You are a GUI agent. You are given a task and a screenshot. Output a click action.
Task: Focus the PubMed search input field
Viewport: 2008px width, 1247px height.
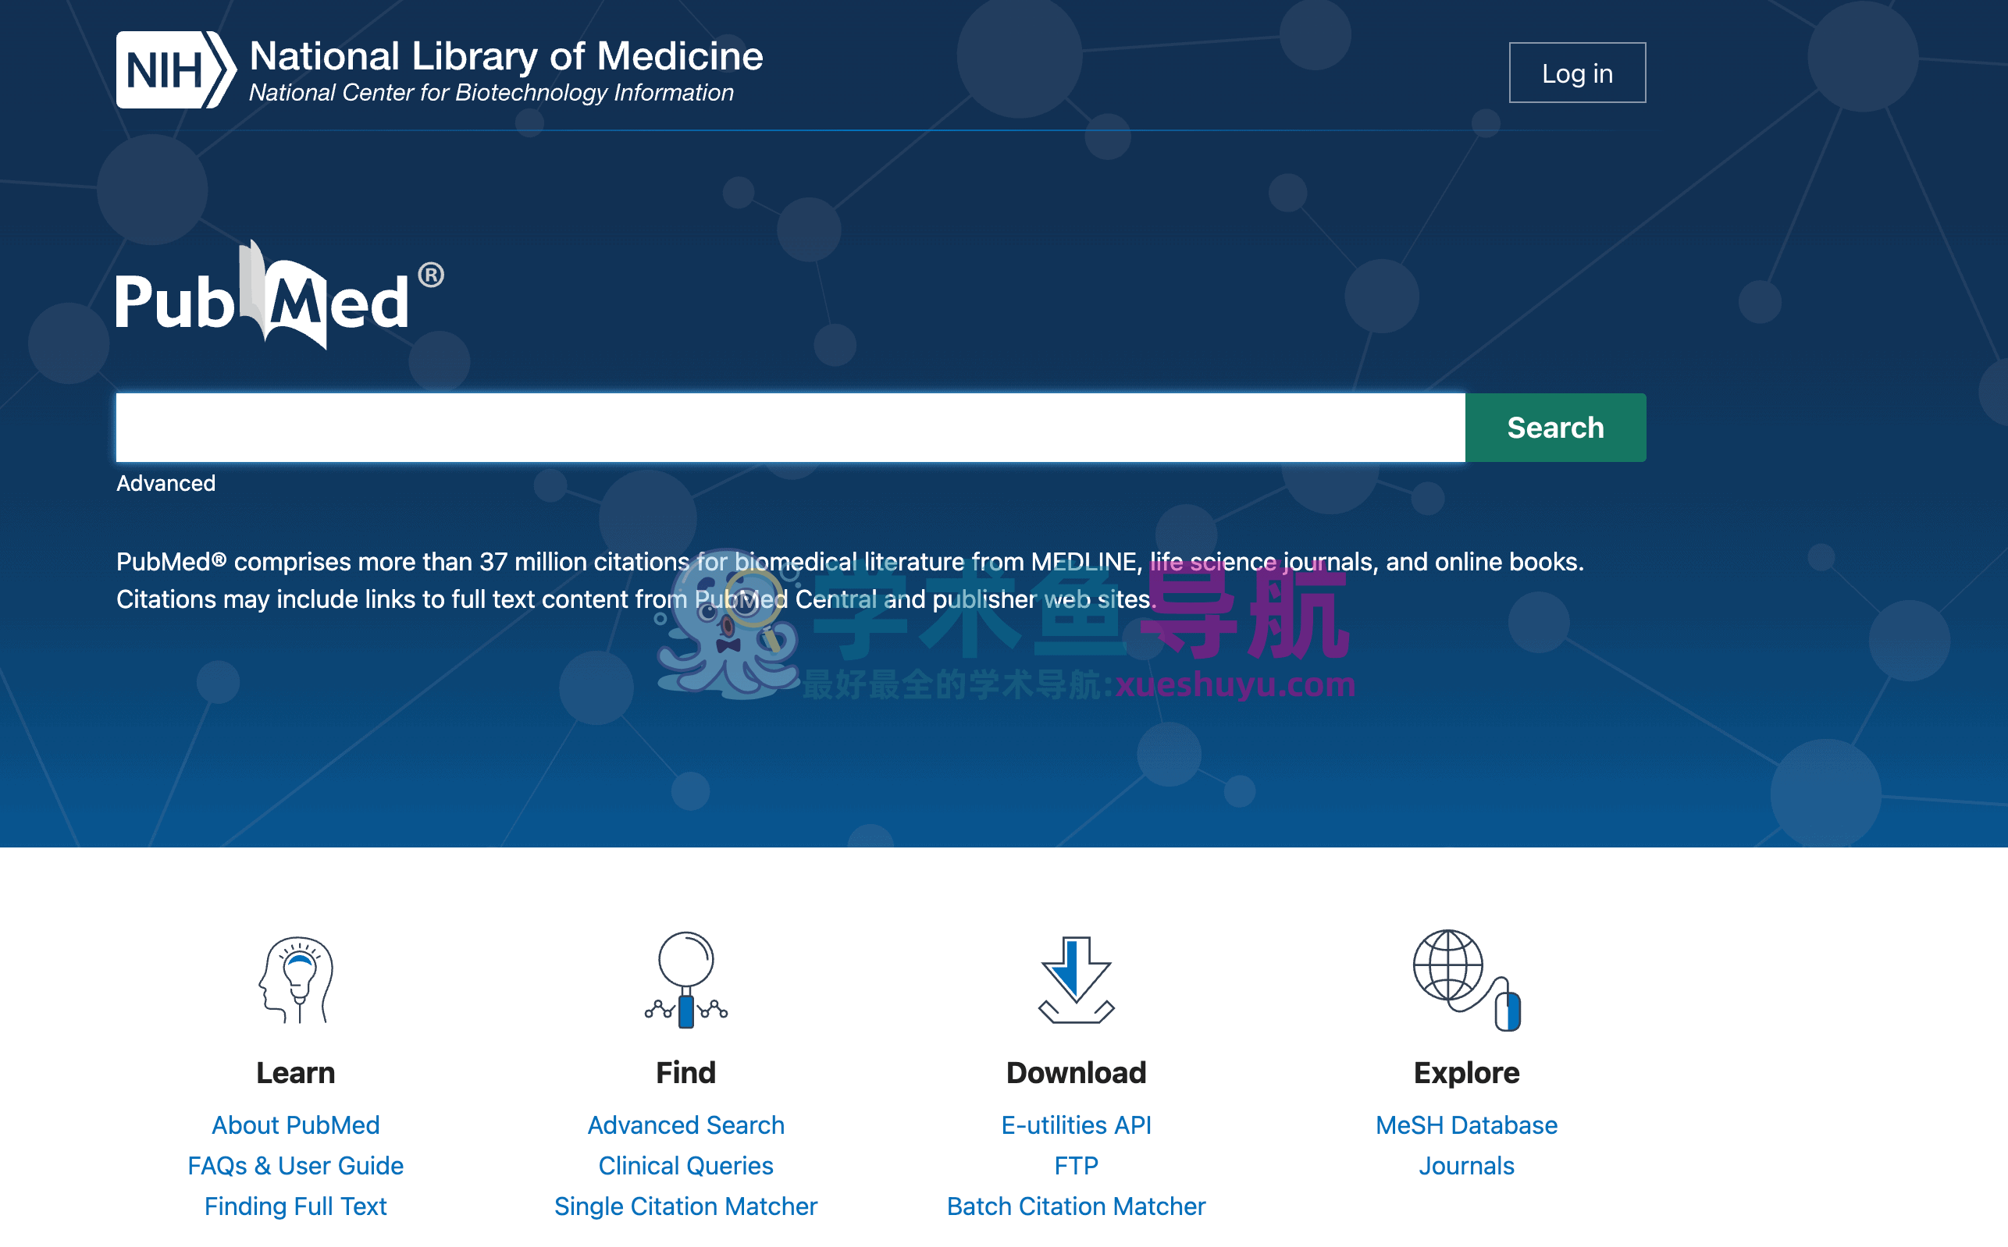[x=790, y=427]
